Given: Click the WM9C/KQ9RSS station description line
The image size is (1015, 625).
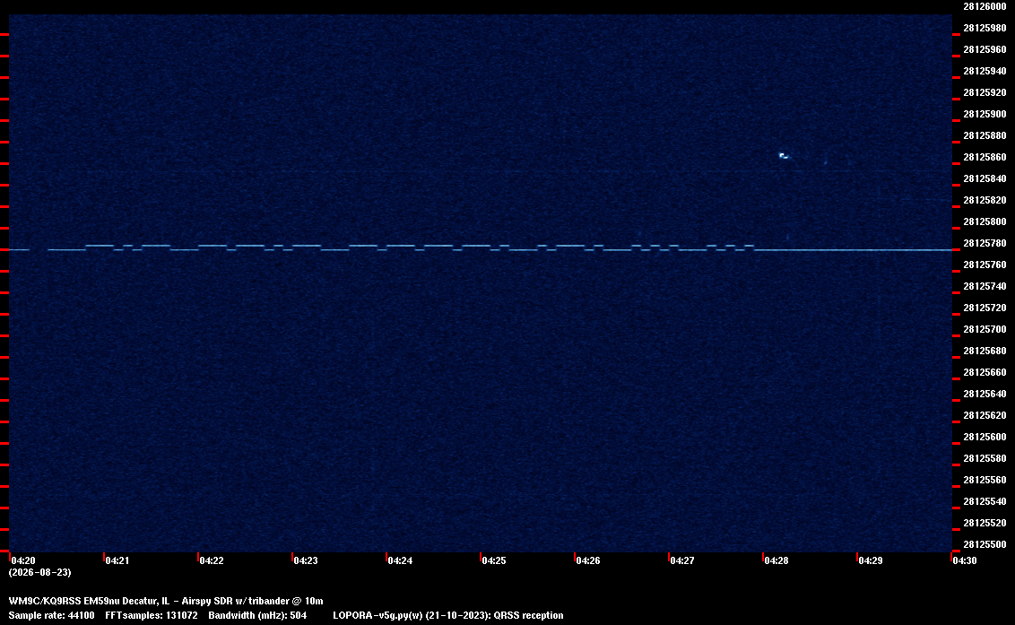Looking at the screenshot, I should (166, 601).
